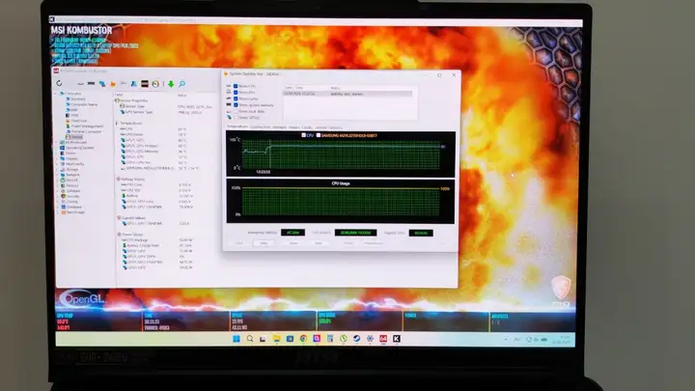695x391 pixels.
Task: Expand the Storage tree node
Action: tap(57, 169)
